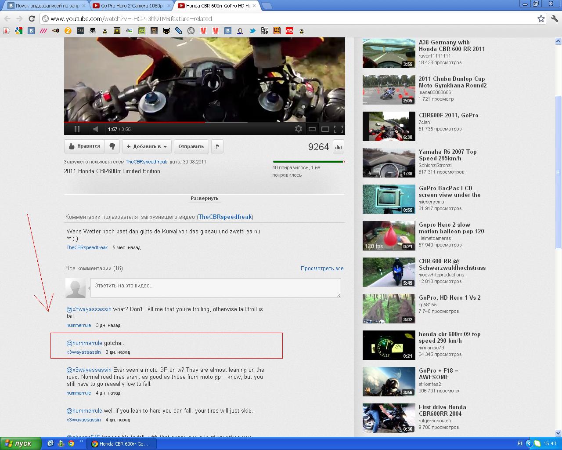Open CBR600F 2011, GoPro video thumbnail

tap(389, 126)
